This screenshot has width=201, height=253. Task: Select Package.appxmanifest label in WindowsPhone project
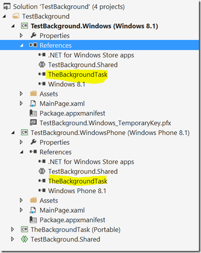click(x=72, y=220)
